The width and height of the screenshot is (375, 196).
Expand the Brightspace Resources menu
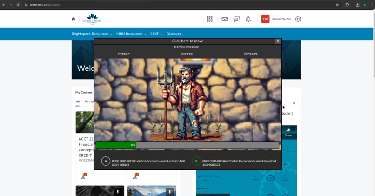[92, 34]
